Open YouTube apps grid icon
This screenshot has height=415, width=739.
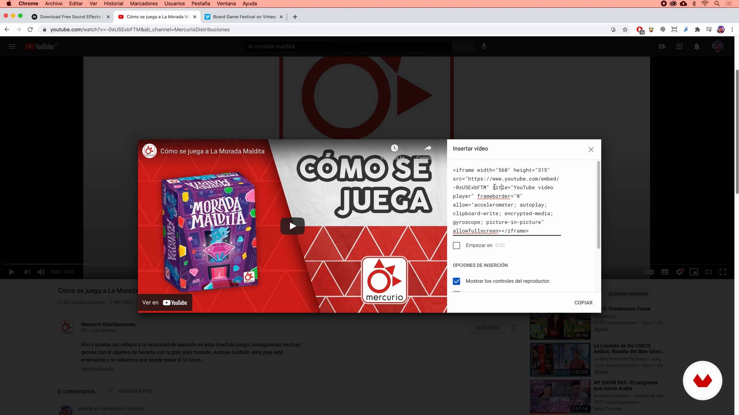tap(679, 46)
